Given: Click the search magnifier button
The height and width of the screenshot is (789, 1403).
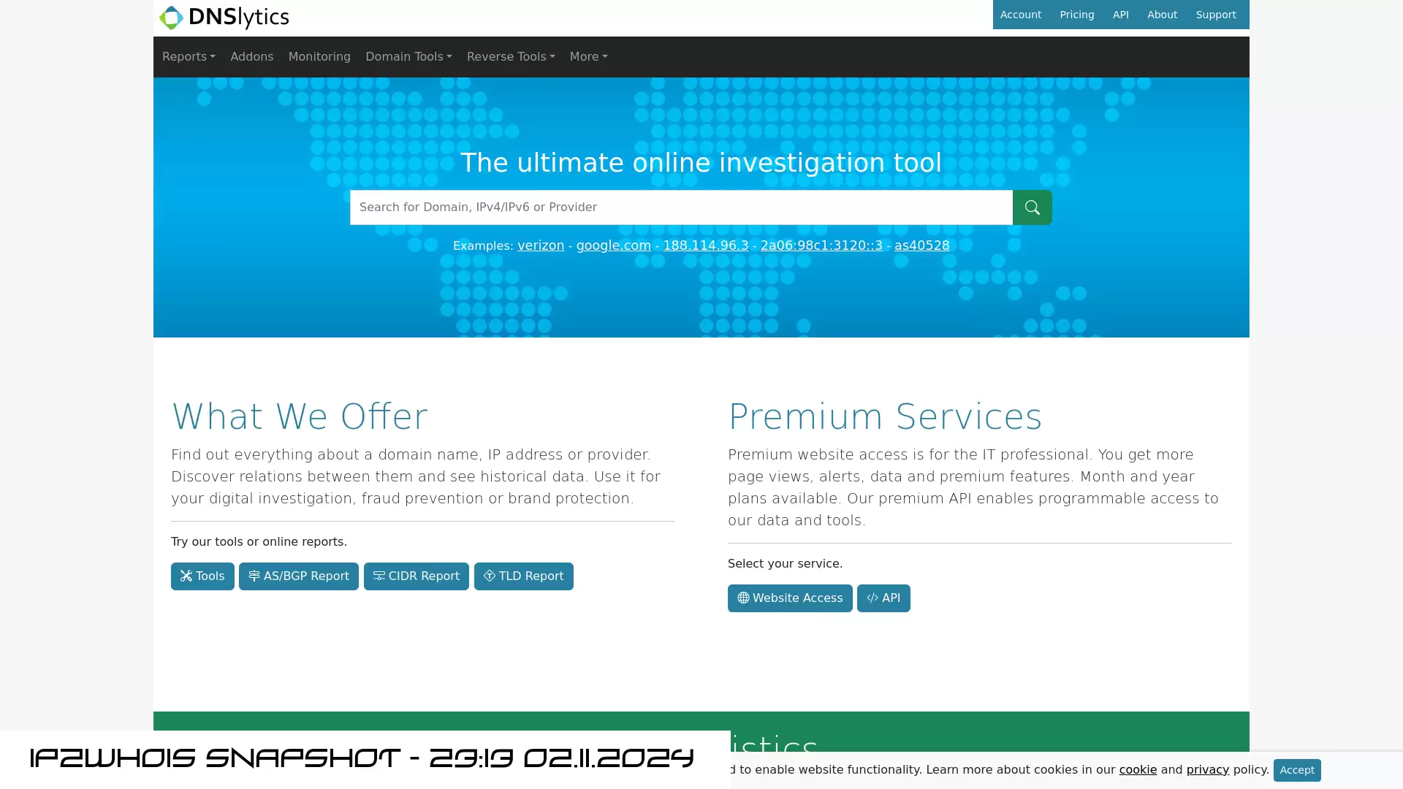Looking at the screenshot, I should 1032,207.
